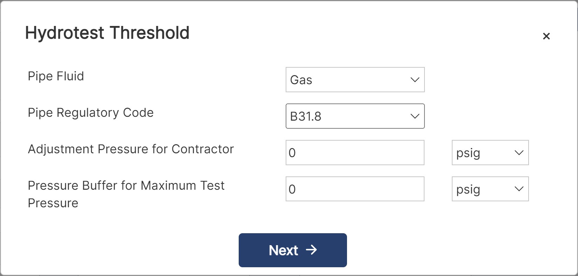
Task: Click the × to close the Hydrotest Threshold dialog
Action: 546,36
